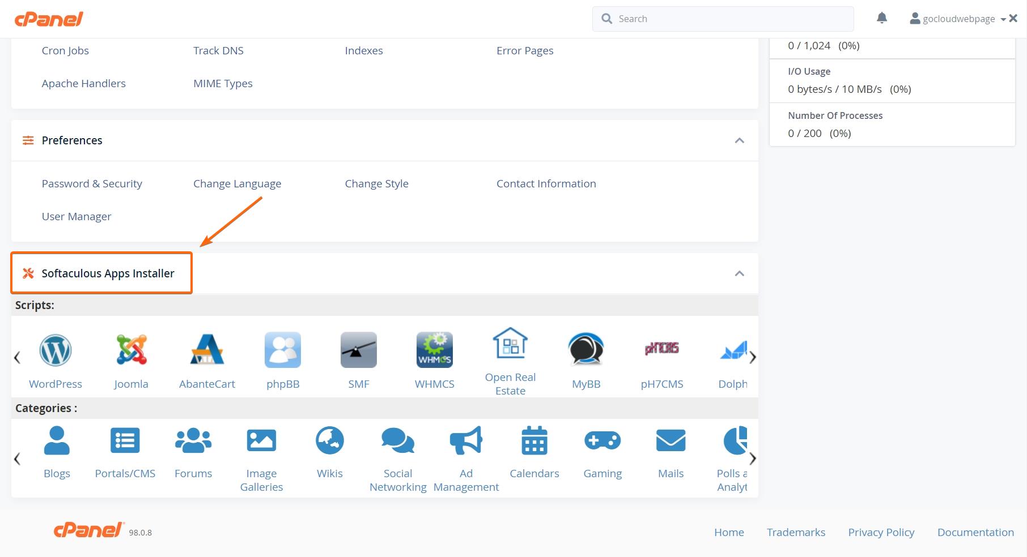Select the Open Real Estate icon
This screenshot has height=557, width=1027.
[x=511, y=343]
